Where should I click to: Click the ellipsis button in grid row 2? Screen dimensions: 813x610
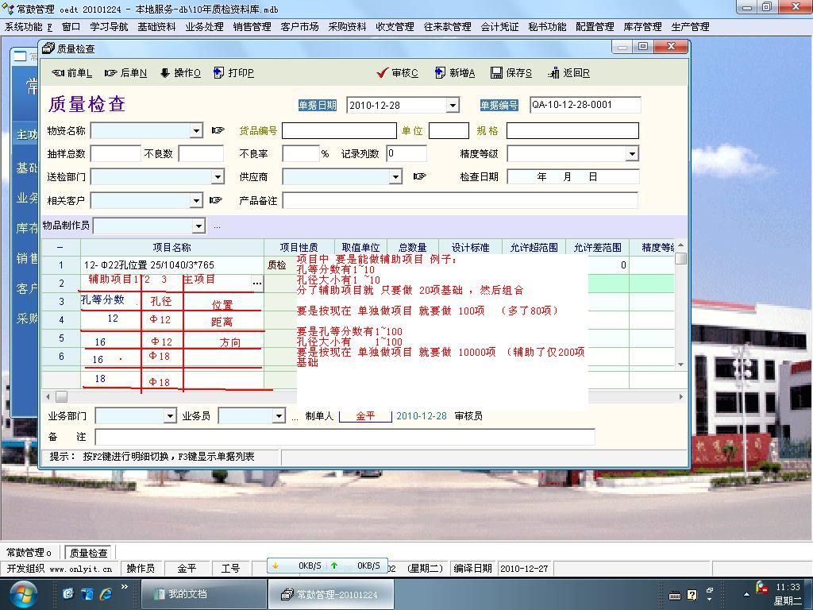[x=256, y=284]
